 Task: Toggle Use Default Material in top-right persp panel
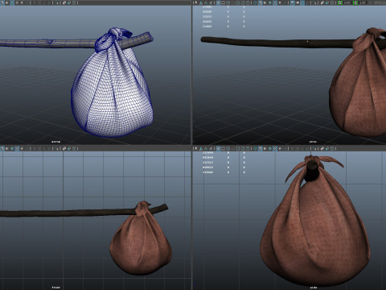265,2
